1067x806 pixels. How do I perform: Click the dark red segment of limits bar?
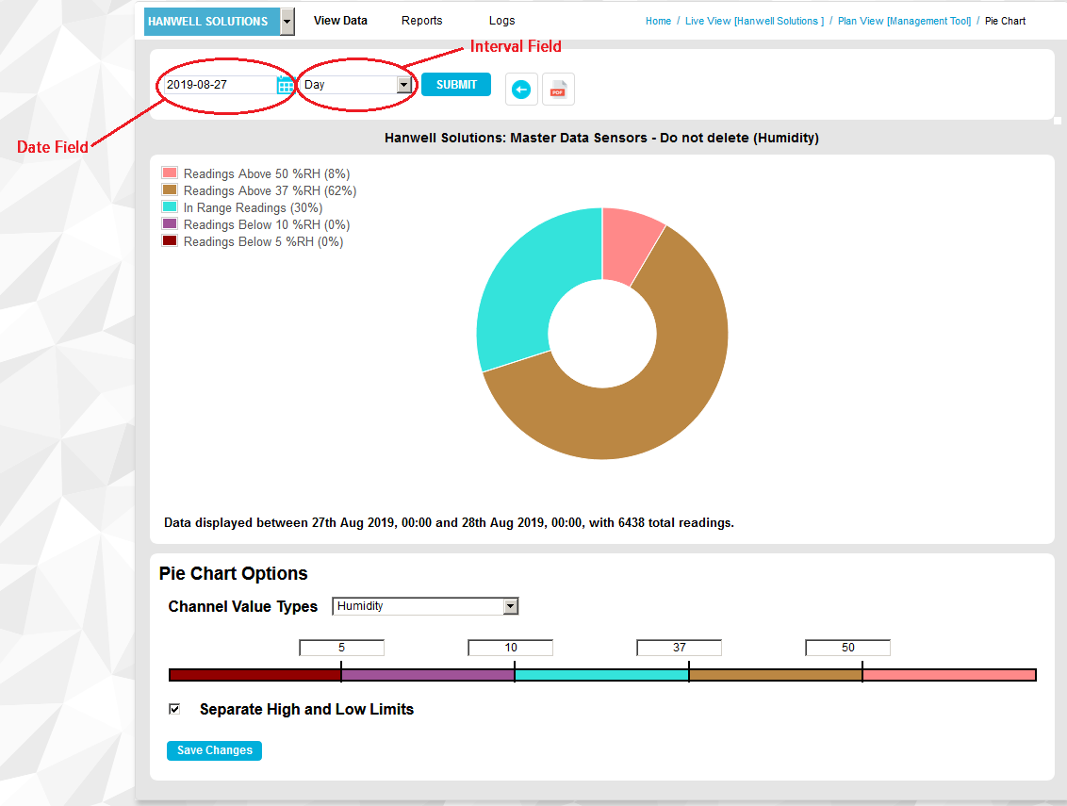click(254, 675)
